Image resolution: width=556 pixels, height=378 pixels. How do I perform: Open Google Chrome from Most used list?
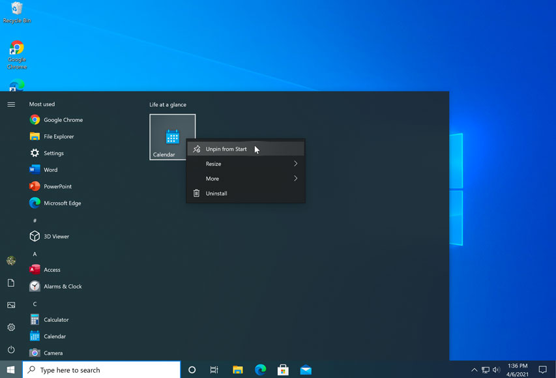(63, 120)
